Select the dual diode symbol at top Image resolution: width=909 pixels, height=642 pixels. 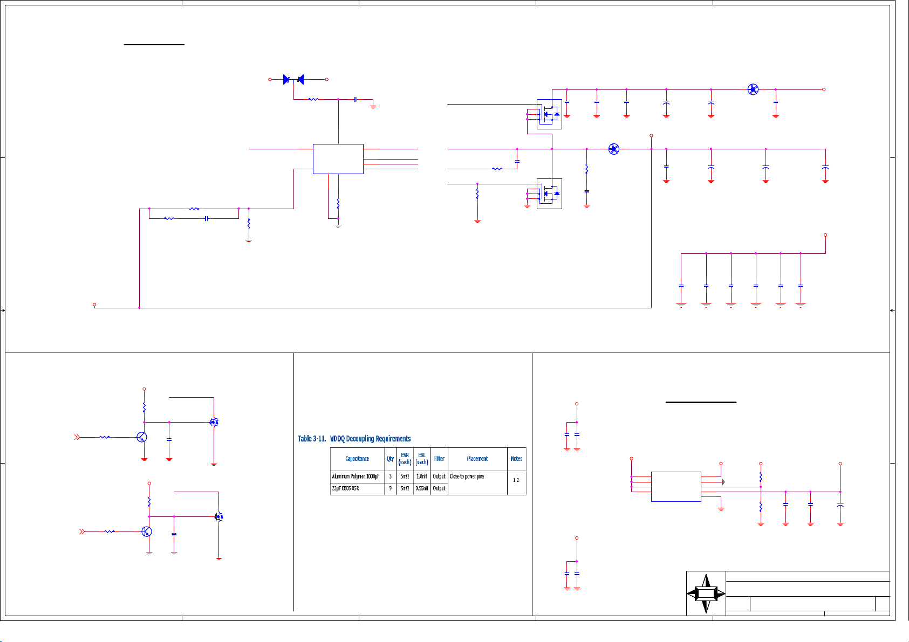pyautogui.click(x=293, y=80)
